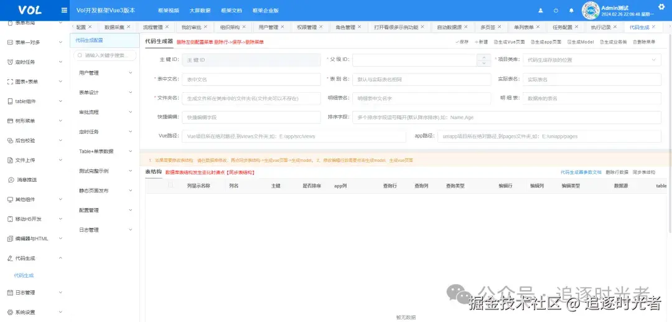Click the 系统设置 gear icon in left menu
This screenshot has height=322, width=672.
(x=11, y=313)
